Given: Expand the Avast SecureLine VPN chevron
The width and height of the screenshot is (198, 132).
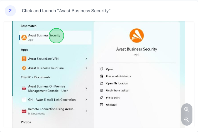Looking at the screenshot, I should [86, 59].
